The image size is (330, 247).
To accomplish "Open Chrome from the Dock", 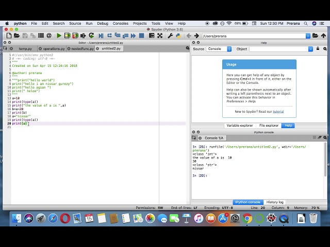I will coord(247,218).
